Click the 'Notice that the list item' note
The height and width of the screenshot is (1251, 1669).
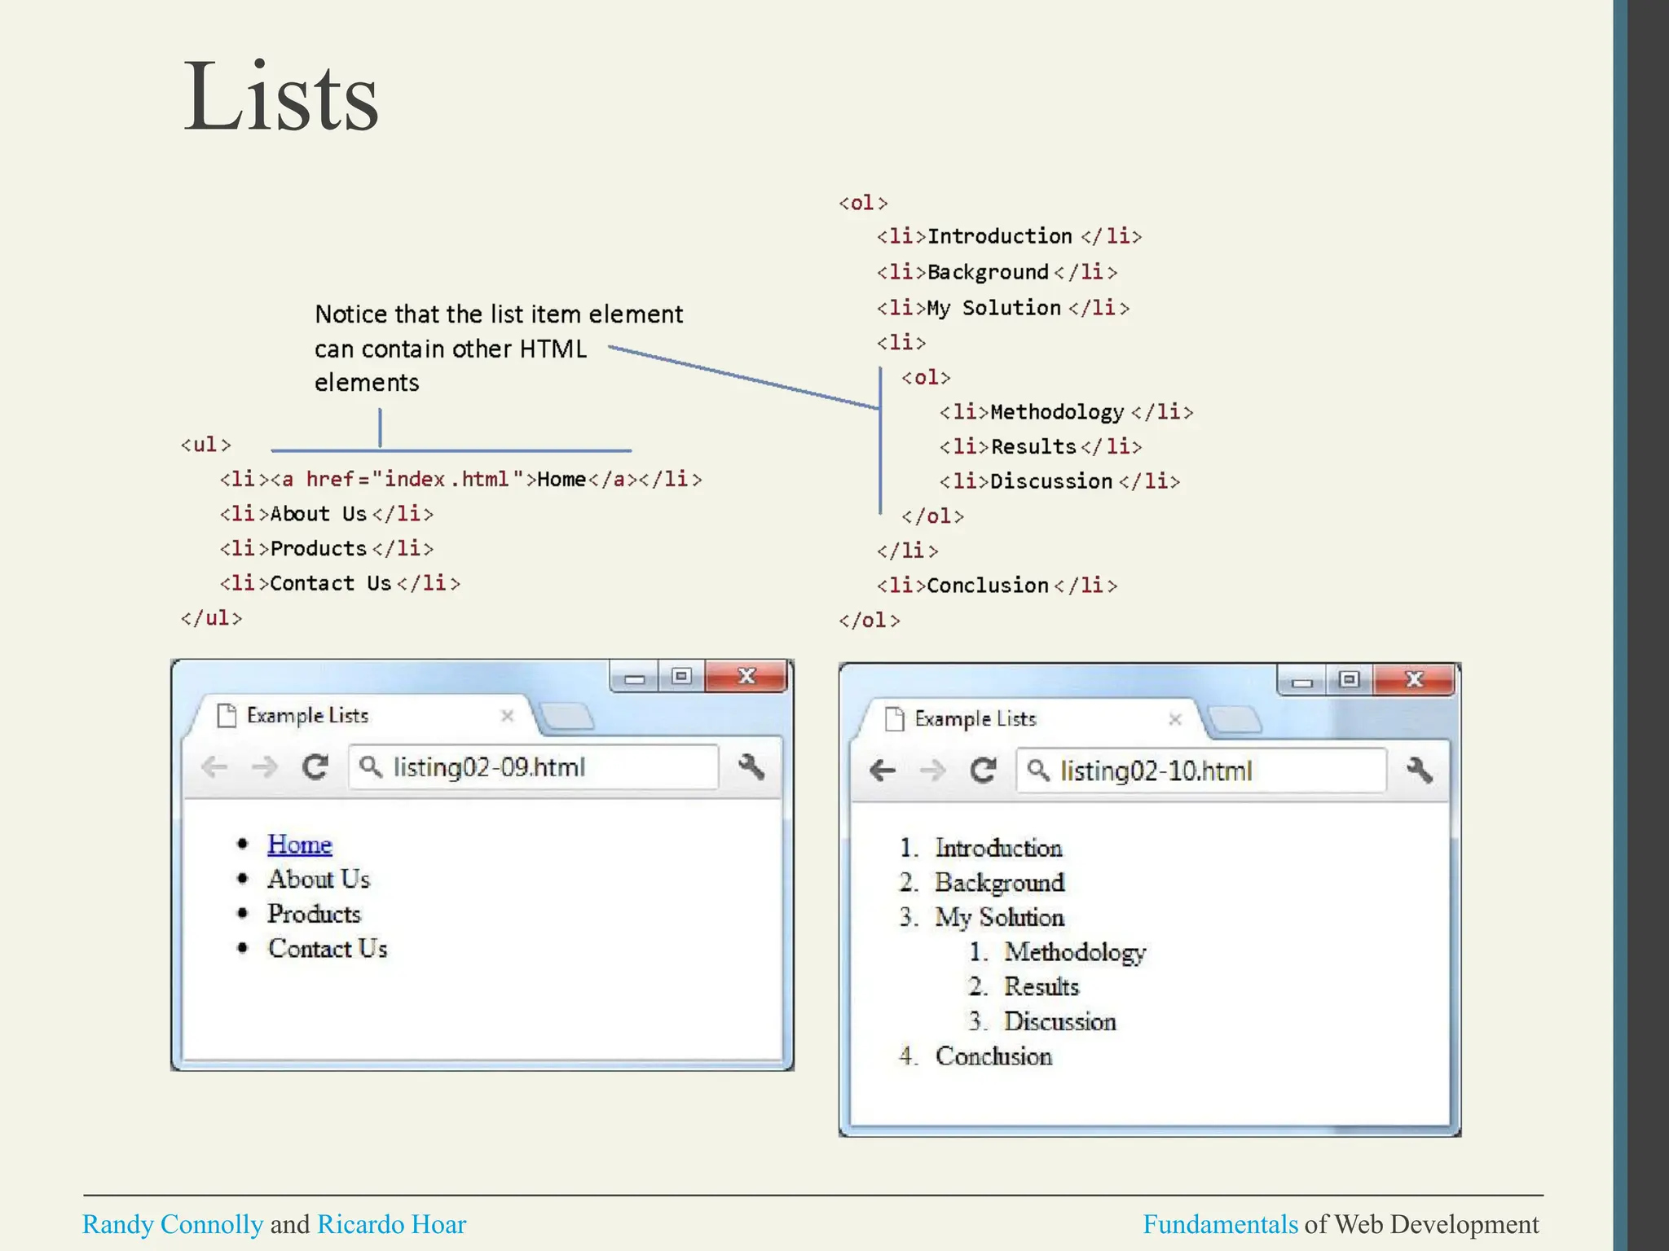(499, 349)
